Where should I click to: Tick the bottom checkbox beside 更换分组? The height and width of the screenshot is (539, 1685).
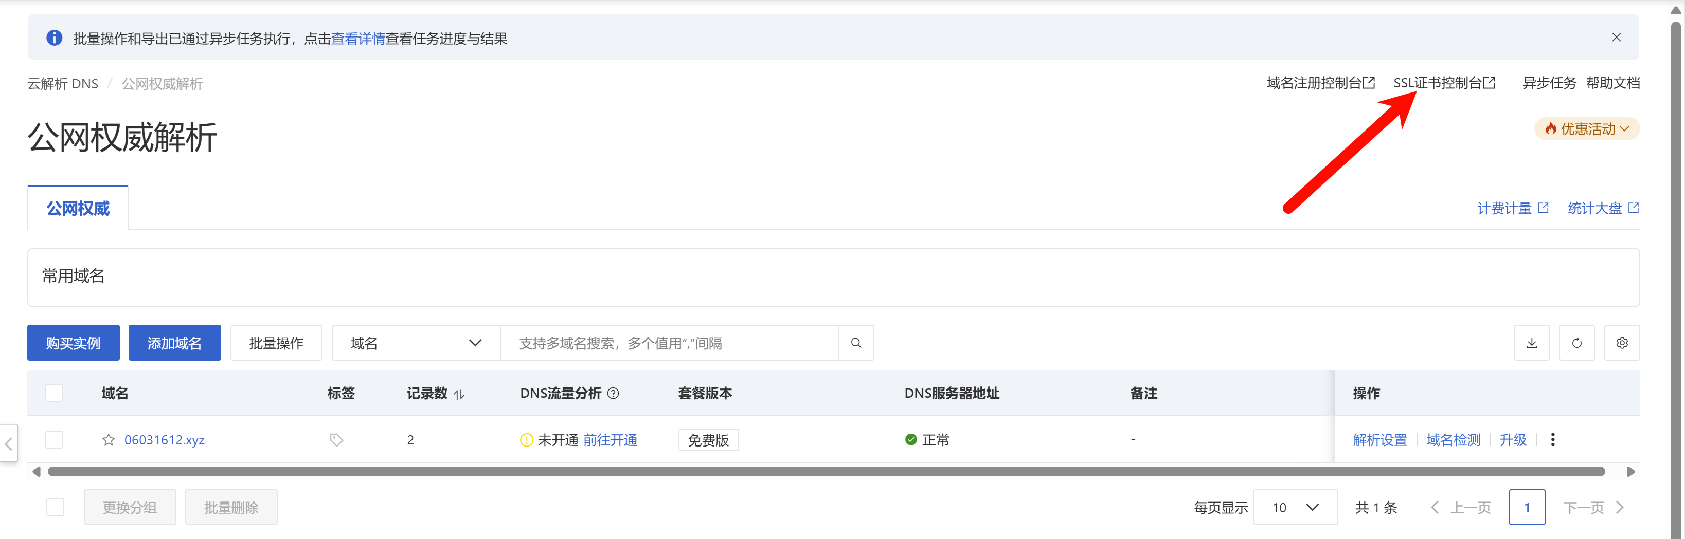(56, 508)
